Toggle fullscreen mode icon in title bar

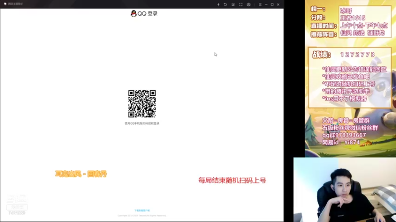pos(241,4)
